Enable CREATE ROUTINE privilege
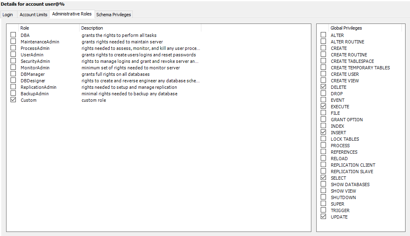This screenshot has width=410, height=236. pos(324,54)
